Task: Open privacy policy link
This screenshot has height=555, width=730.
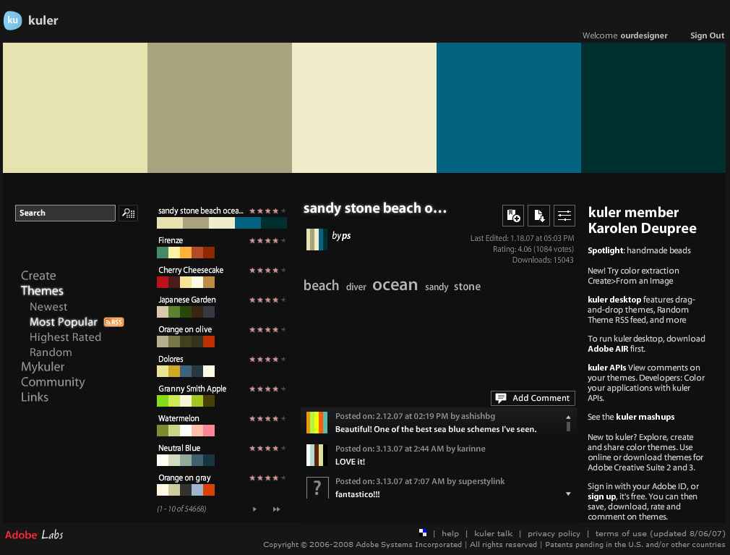Action: click(554, 533)
